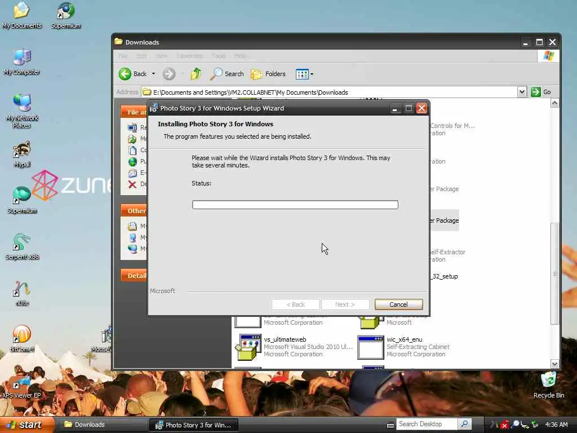Launch Mypal browser shortcut
The image size is (577, 433).
click(x=22, y=154)
